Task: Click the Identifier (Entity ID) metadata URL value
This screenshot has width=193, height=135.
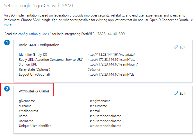Action: pyautogui.click(x=112, y=54)
